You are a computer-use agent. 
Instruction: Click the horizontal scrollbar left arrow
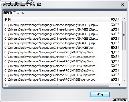tap(5, 85)
